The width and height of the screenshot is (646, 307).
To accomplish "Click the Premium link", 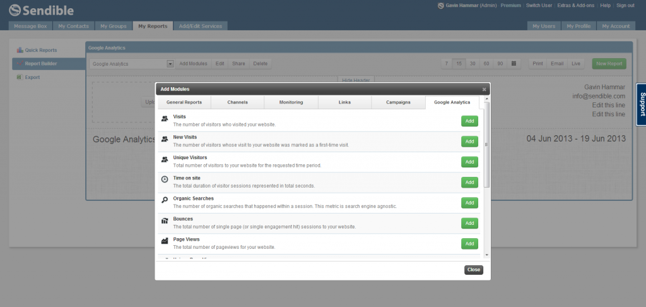I will coord(510,5).
